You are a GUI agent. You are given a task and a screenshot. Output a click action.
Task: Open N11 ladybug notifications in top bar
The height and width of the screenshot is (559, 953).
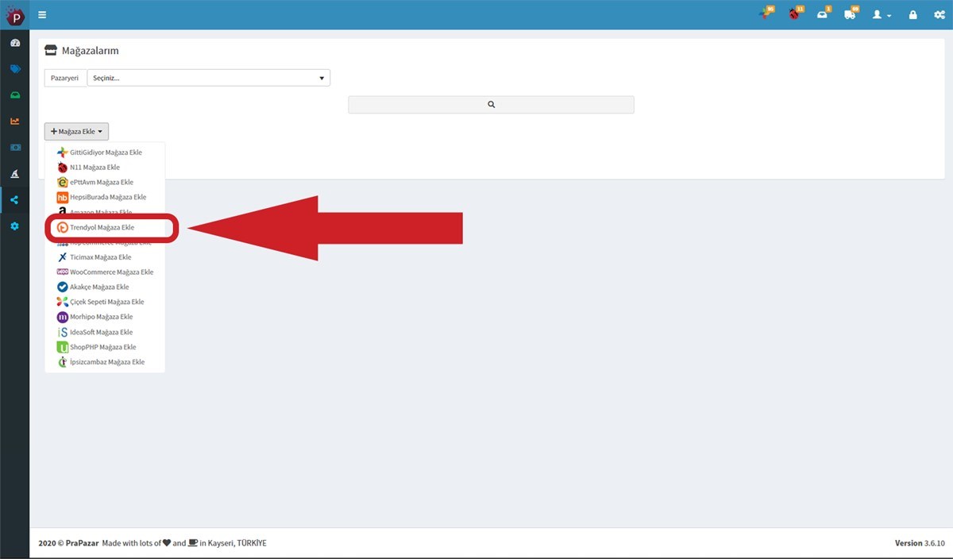pyautogui.click(x=795, y=13)
